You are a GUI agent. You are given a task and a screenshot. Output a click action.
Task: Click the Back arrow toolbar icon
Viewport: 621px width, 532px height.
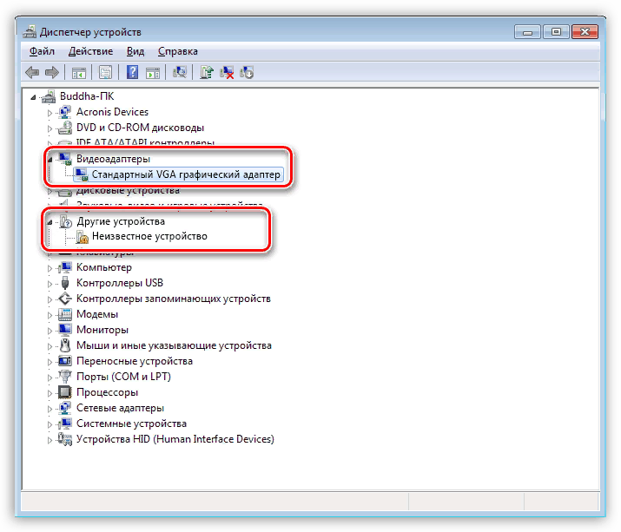[32, 72]
